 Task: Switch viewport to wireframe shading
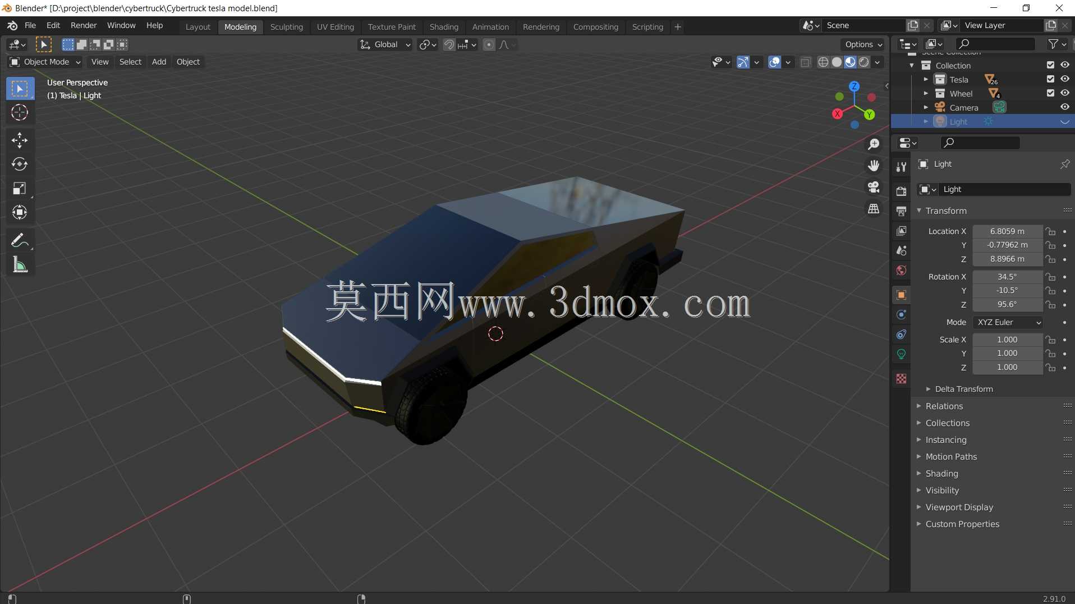point(823,62)
